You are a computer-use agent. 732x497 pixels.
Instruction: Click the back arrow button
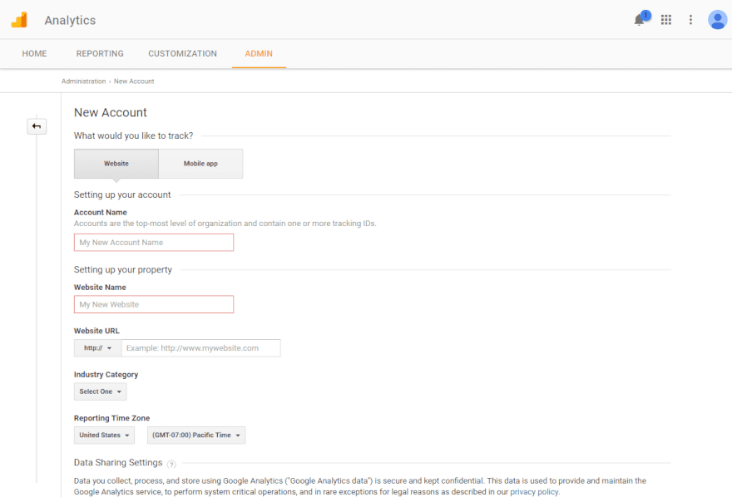[37, 126]
